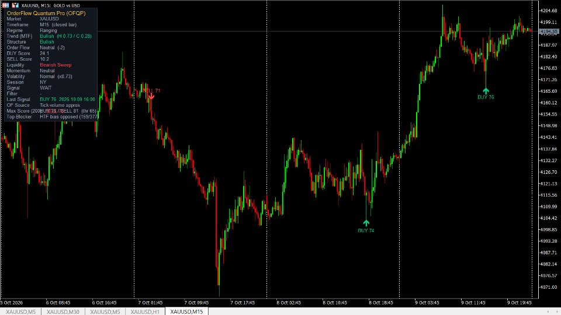Viewport: 561px width, 315px height.
Task: Click the 4204.68 price scale label
Action: click(549, 10)
